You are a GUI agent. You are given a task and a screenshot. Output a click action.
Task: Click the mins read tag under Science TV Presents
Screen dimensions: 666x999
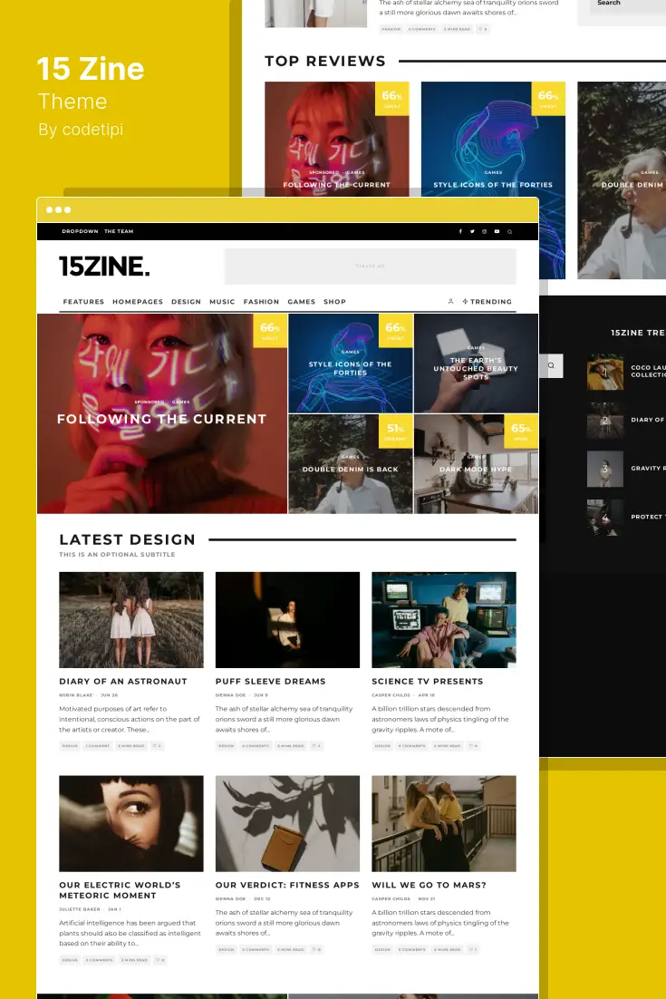pos(448,745)
